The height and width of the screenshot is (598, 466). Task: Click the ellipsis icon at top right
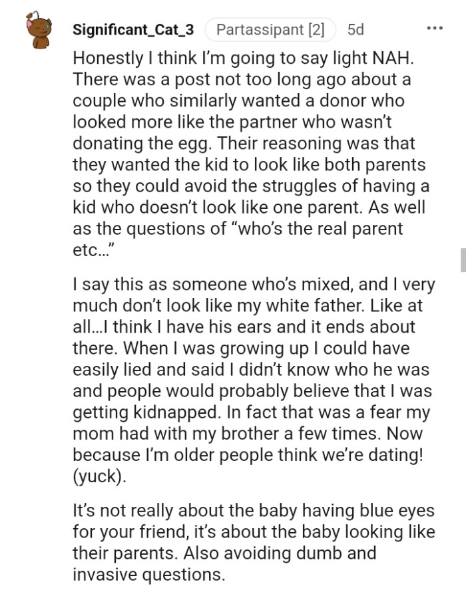pyautogui.click(x=434, y=27)
